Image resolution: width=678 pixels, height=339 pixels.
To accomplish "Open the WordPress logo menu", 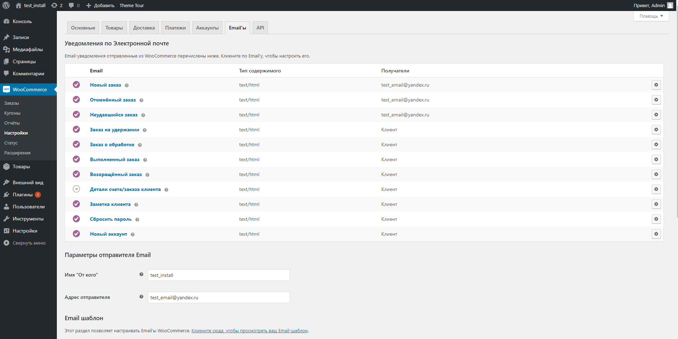I will [6, 5].
